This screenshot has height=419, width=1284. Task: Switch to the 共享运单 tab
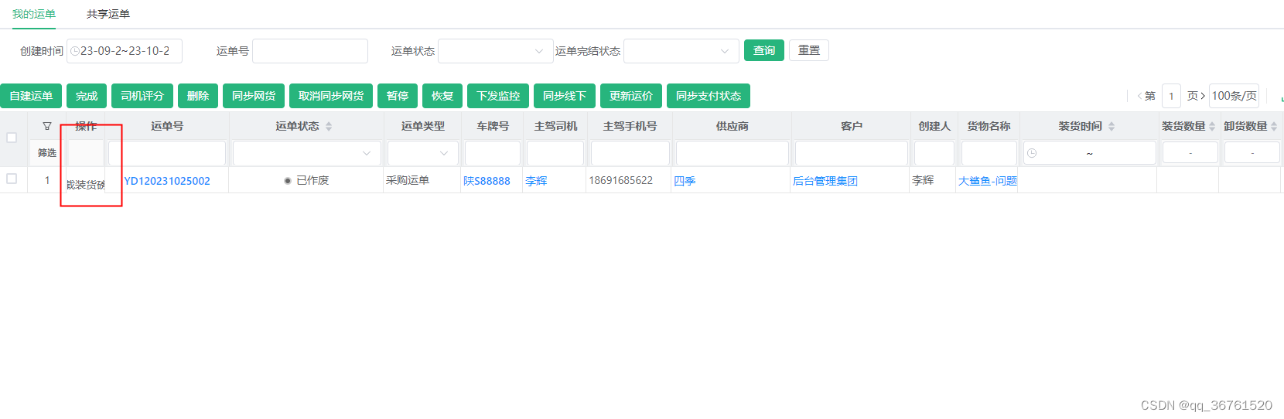[108, 14]
